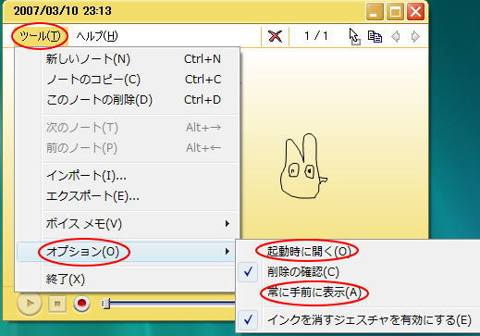
Task: Click the red X delete note icon
Action: tap(275, 36)
